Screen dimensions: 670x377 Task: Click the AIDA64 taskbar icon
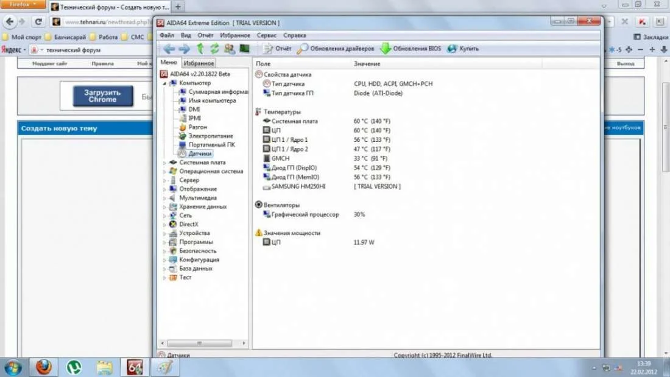click(x=135, y=368)
